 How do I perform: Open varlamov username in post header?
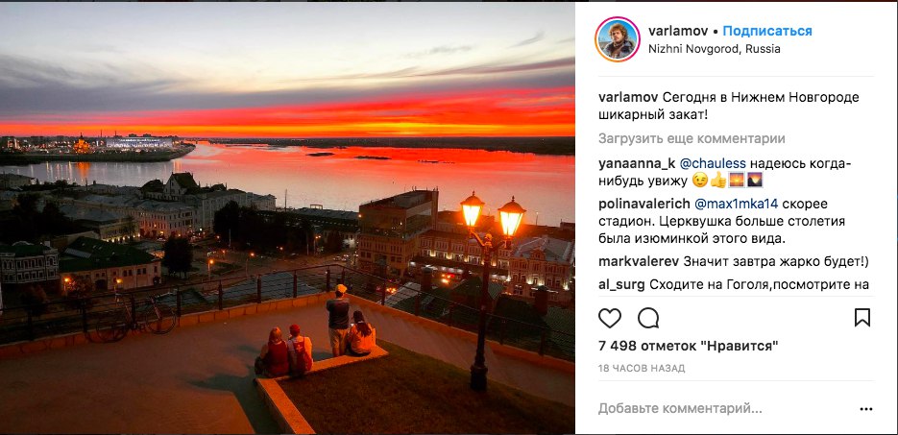678,31
